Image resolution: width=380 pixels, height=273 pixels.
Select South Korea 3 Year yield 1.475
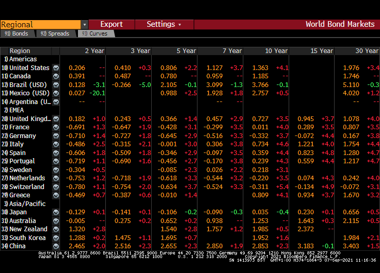pos(123,238)
